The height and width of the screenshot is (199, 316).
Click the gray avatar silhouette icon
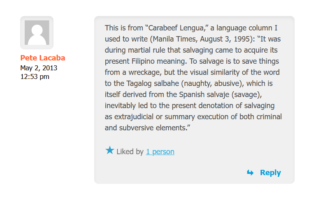click(37, 33)
